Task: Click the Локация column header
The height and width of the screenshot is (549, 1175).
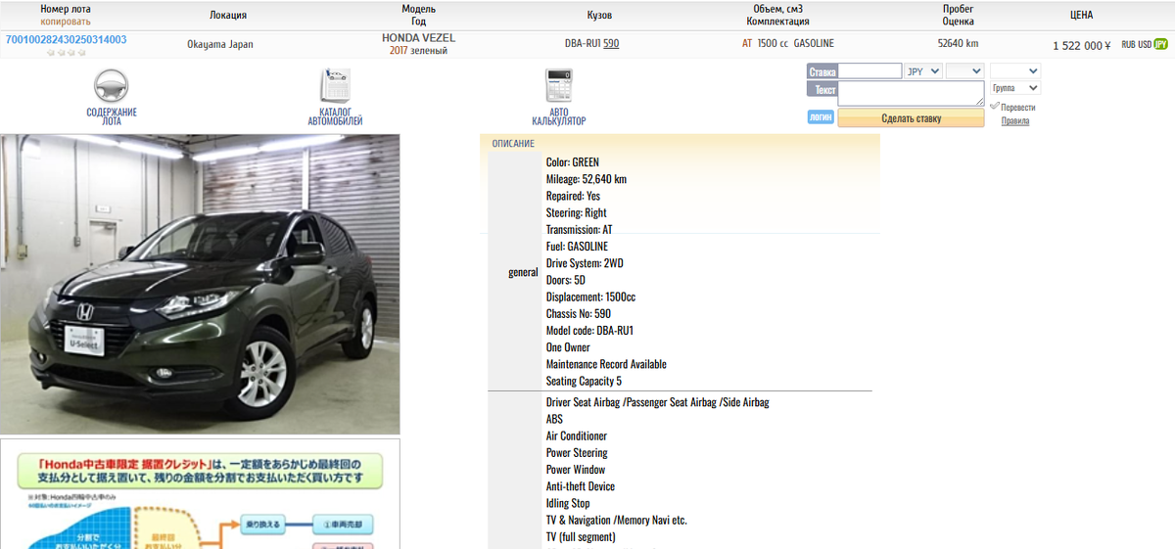Action: pos(228,16)
